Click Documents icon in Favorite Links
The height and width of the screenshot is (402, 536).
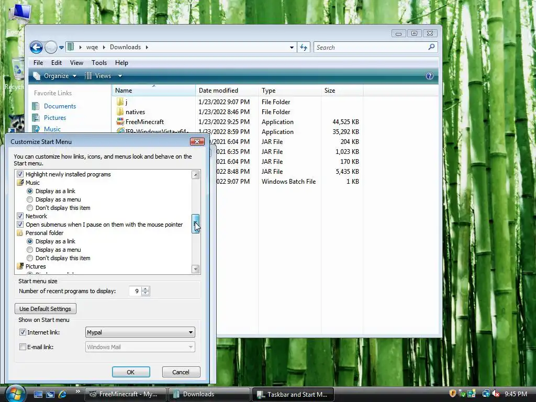36,106
